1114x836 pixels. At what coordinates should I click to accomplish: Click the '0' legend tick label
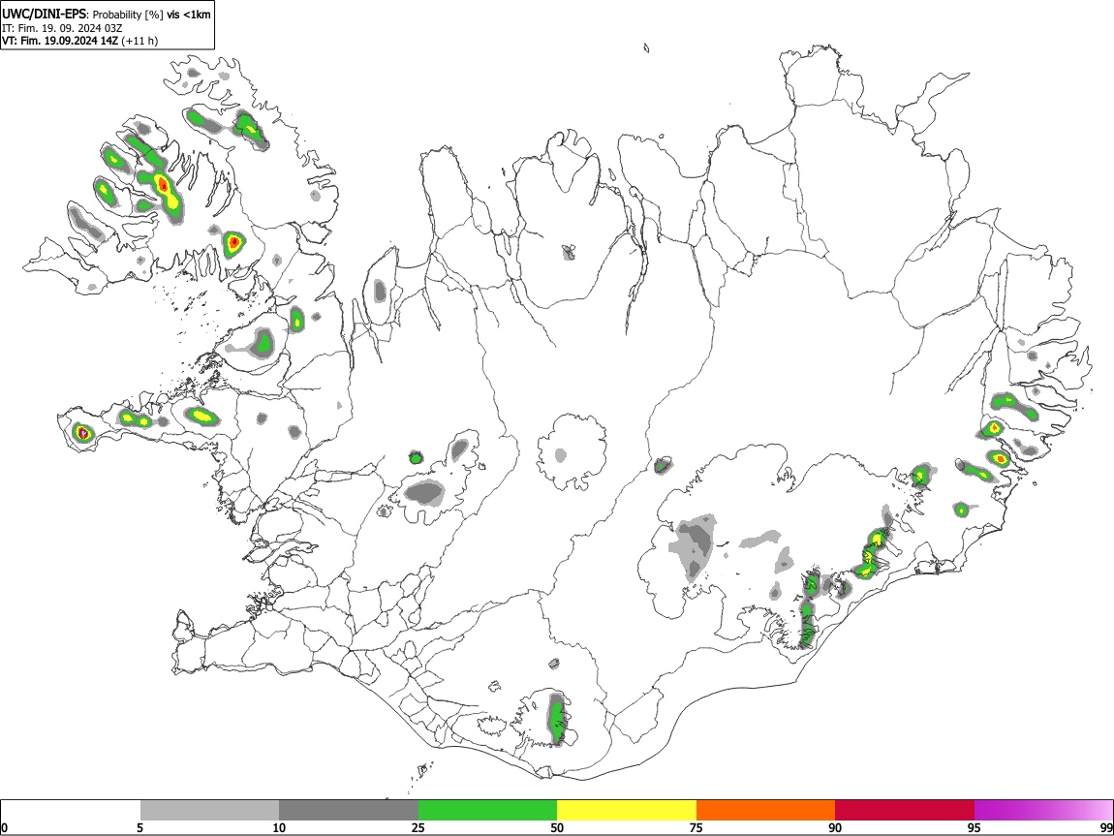(x=5, y=827)
